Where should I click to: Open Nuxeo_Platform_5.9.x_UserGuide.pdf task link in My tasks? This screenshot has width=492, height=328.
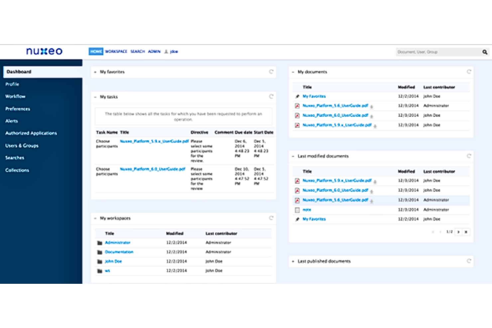click(154, 141)
